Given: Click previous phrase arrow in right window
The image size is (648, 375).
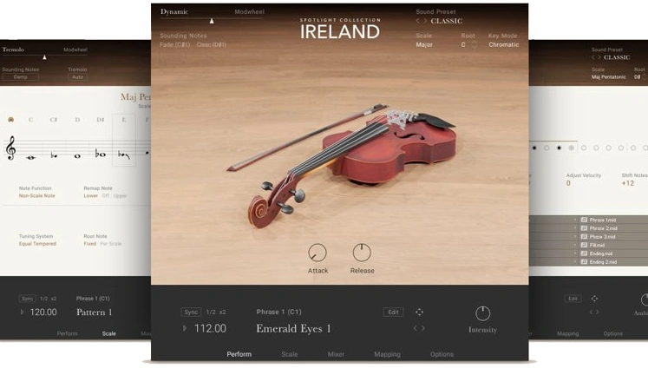Looking at the screenshot, I should (592, 312).
